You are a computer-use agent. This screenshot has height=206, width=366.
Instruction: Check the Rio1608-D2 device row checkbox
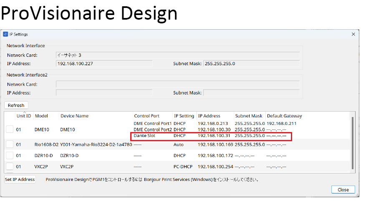(x=10, y=144)
